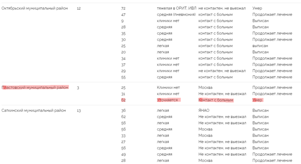Click the Октябрьский муниципальный район row label
Screen dimensions: 301x164
click(x=35, y=8)
